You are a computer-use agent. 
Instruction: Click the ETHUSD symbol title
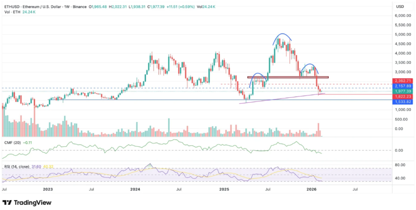(x=11, y=6)
